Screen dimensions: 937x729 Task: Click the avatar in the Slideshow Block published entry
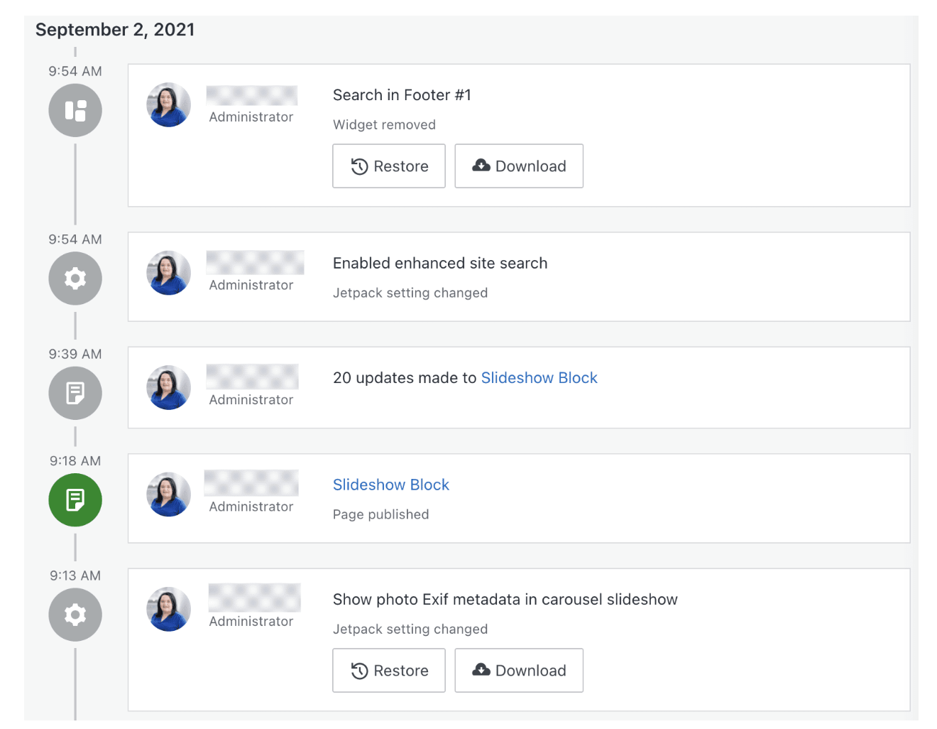[x=169, y=494]
